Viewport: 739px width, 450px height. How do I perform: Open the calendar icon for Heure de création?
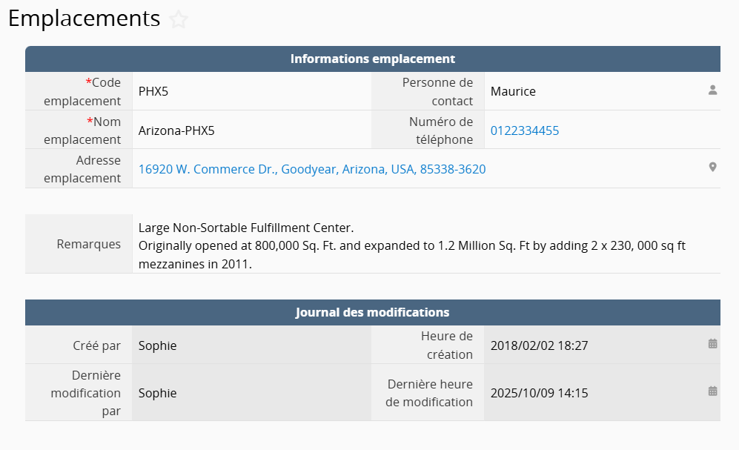[x=712, y=344]
